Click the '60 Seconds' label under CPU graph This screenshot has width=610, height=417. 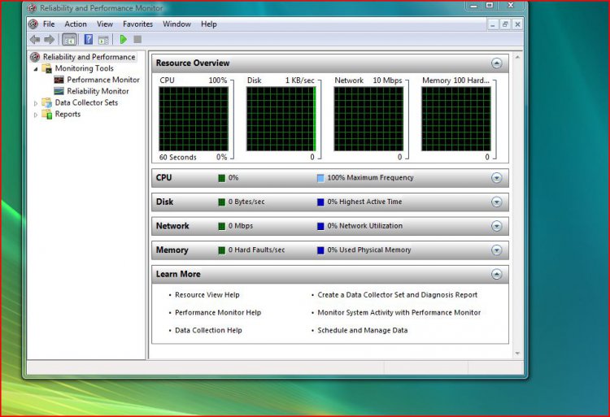click(x=178, y=158)
